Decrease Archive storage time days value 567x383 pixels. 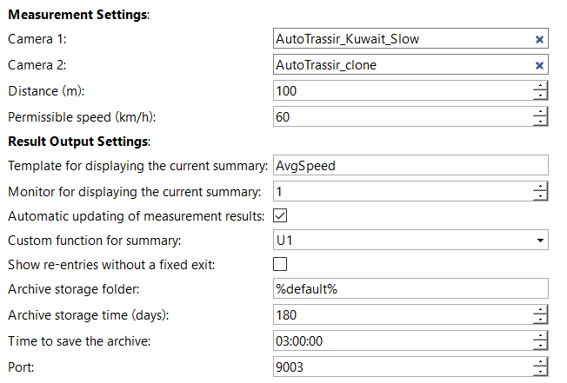[540, 320]
